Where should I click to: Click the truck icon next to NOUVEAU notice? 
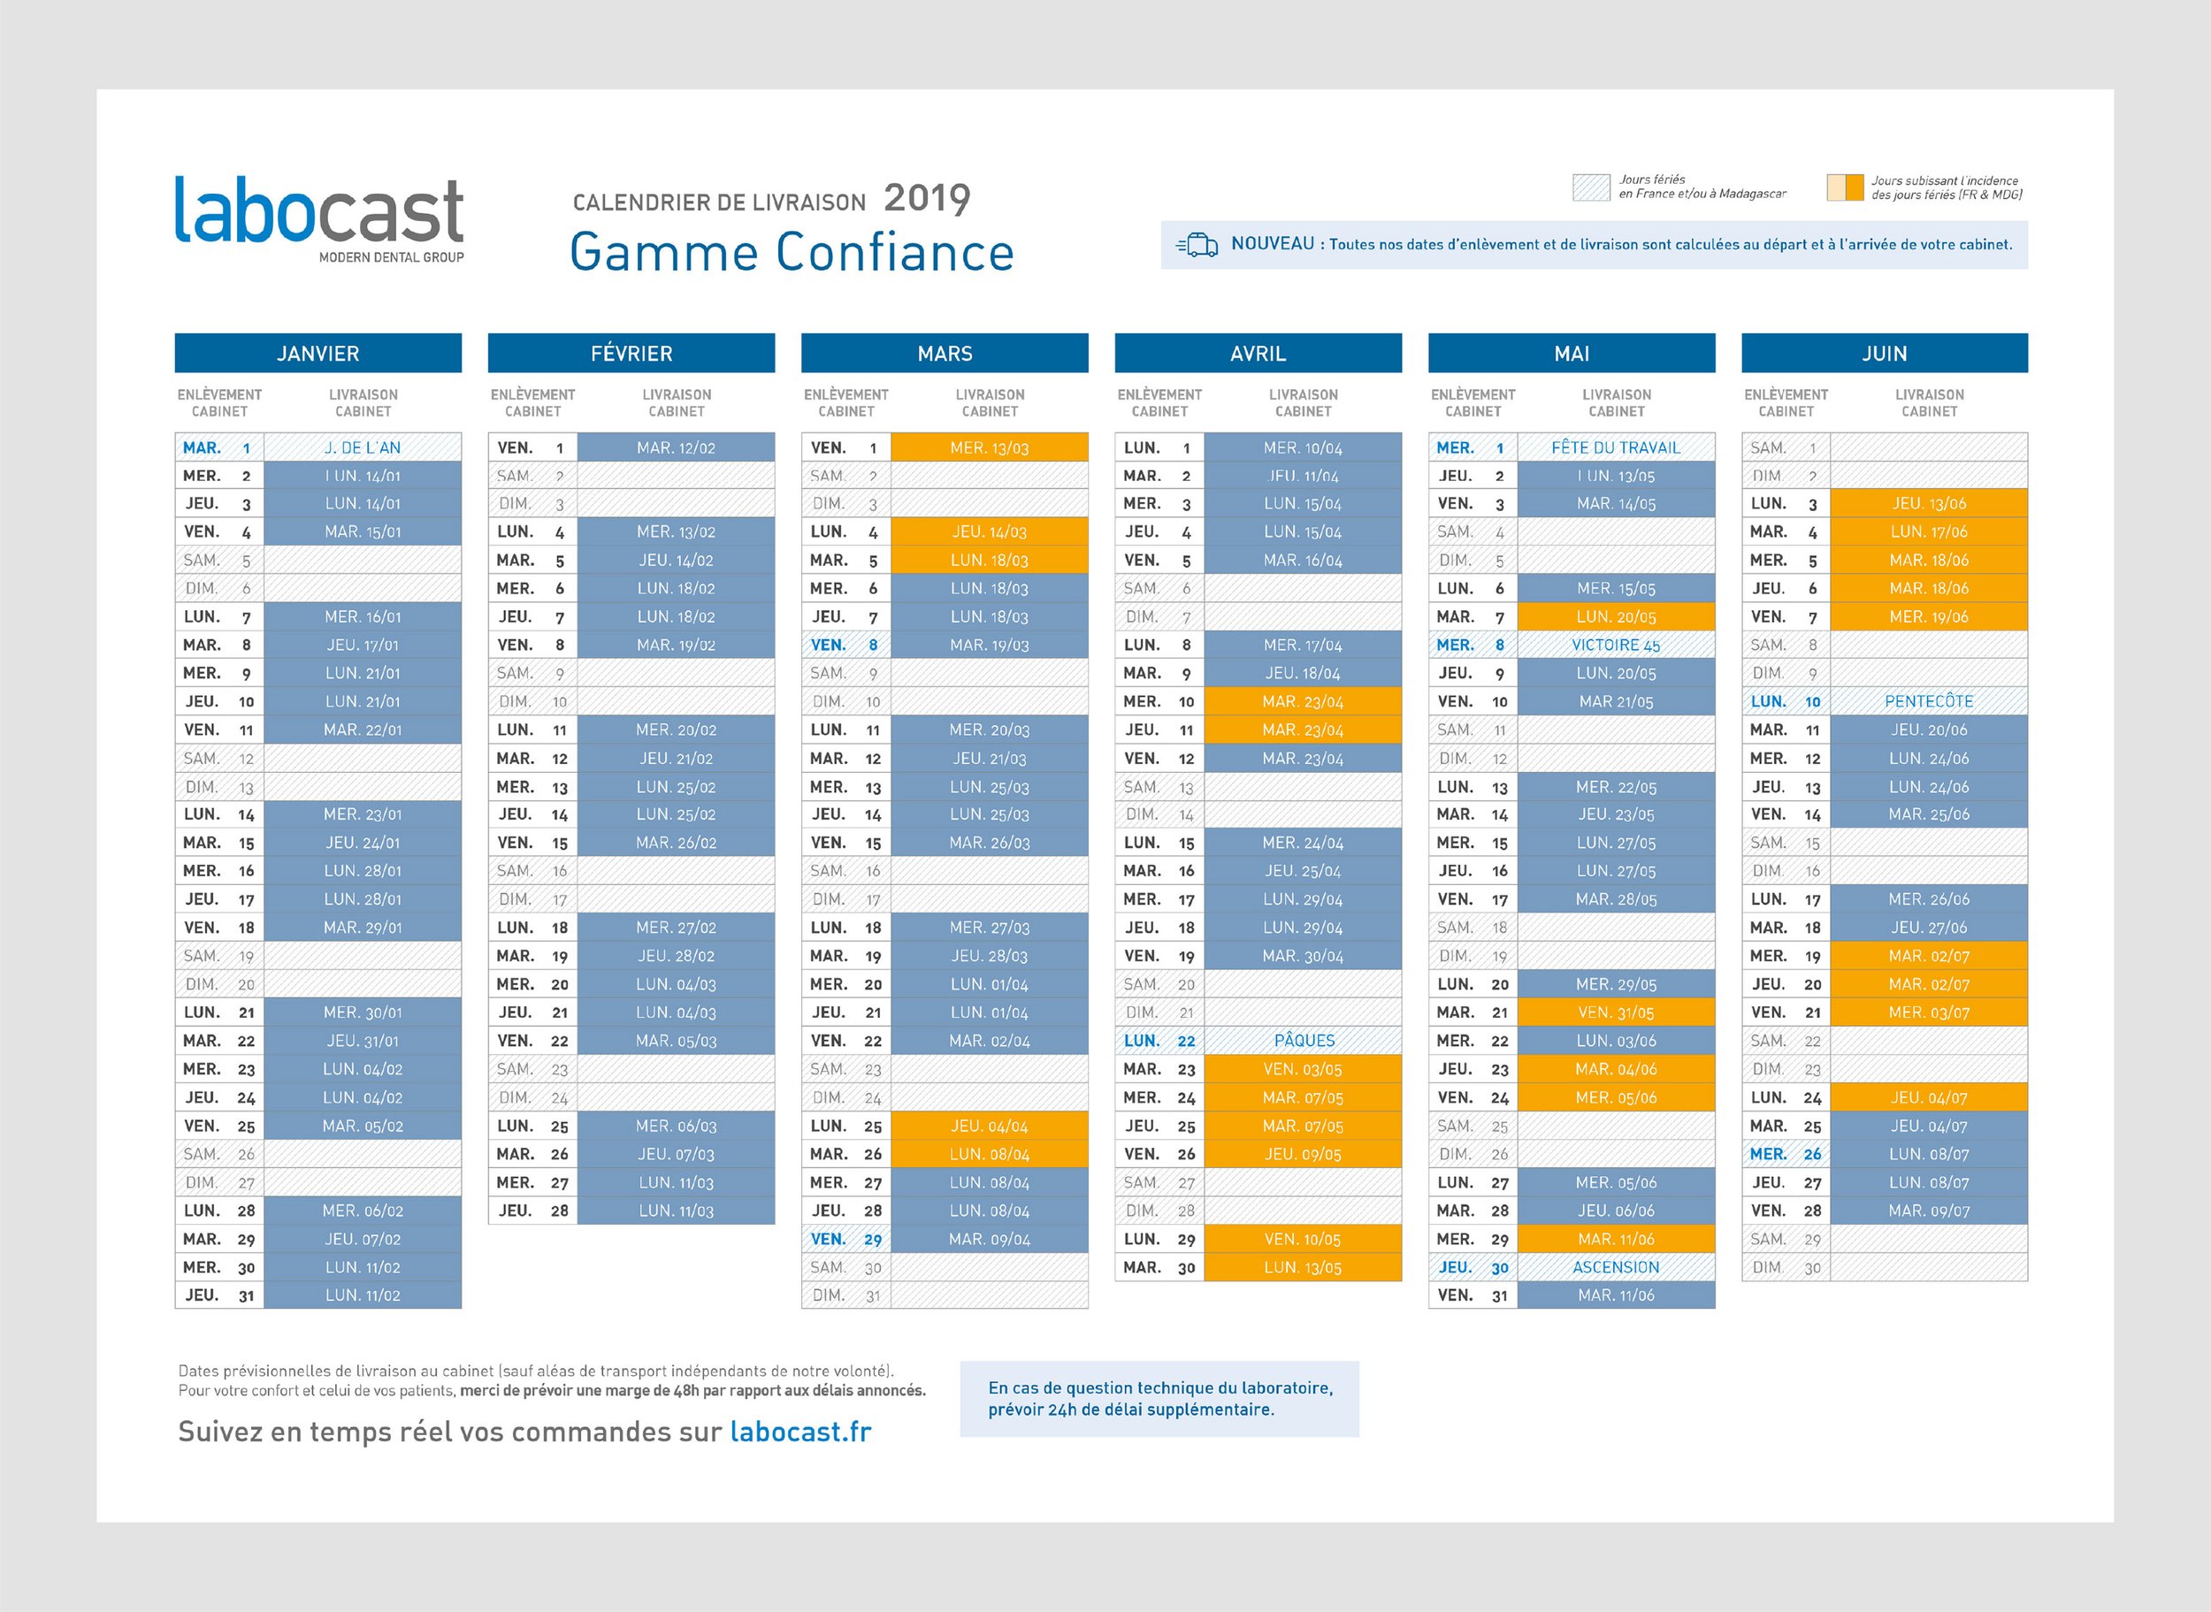(x=1199, y=246)
